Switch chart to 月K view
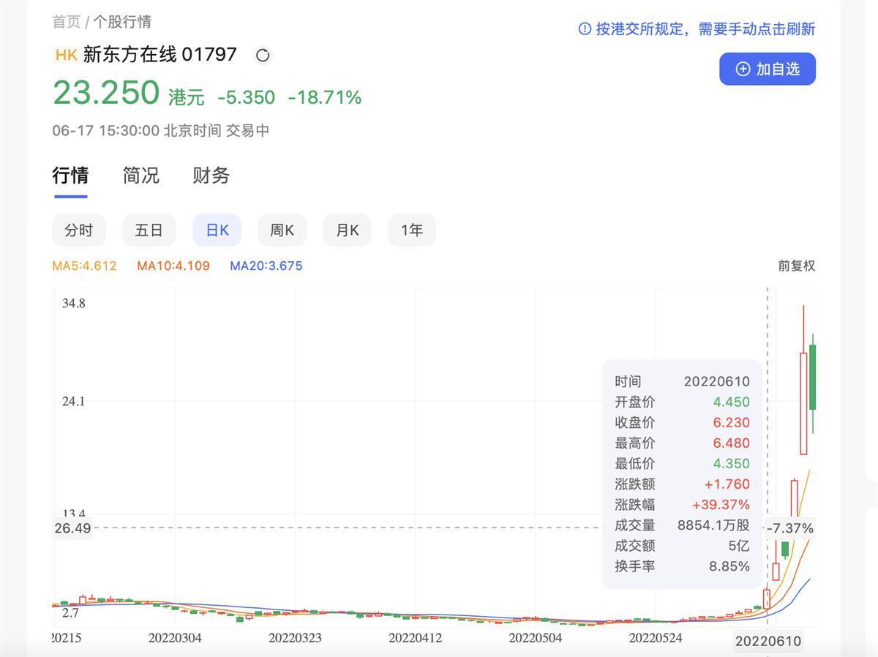 [x=347, y=230]
